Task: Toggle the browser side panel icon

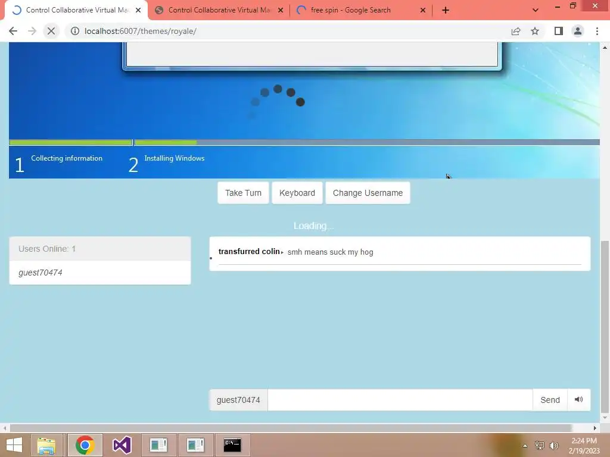Action: [x=559, y=31]
